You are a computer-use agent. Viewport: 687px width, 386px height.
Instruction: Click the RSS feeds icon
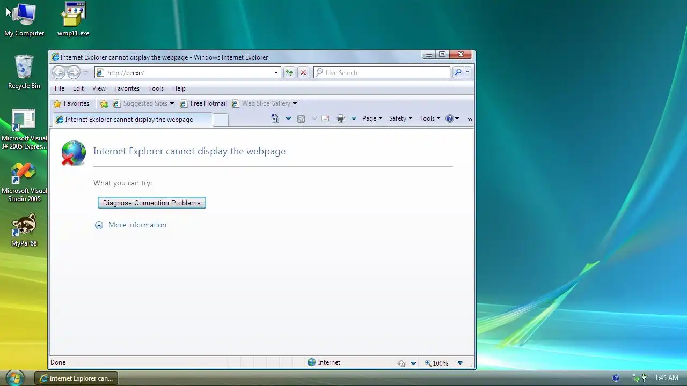click(x=301, y=118)
